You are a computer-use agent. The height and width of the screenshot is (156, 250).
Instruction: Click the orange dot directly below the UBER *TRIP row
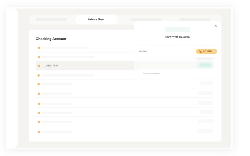pos(38,75)
